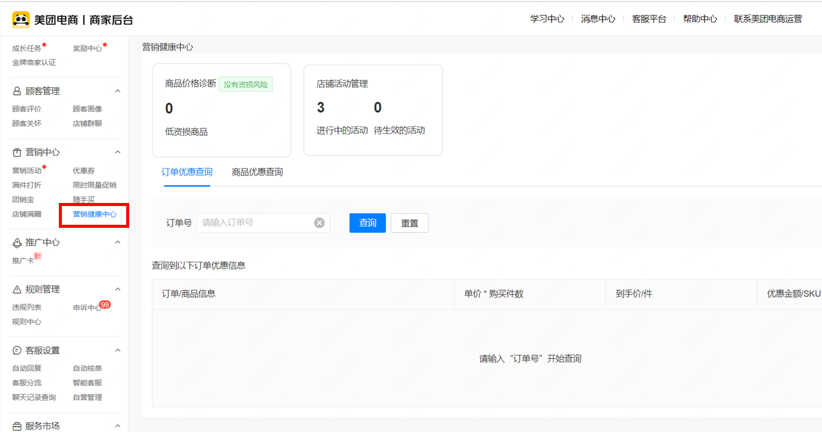Screen dimensions: 822x432
Task: Click the 推广中心 rocket icon
Action: click(17, 243)
